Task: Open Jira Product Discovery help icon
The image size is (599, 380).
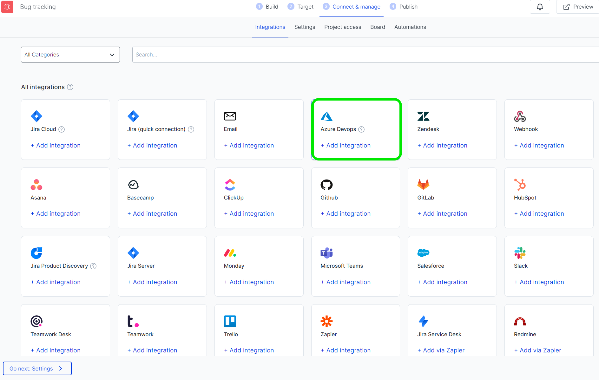Action: point(93,266)
